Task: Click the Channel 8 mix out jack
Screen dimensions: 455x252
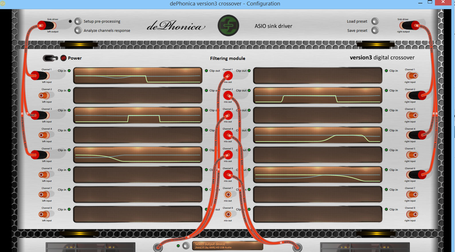Action: (228, 214)
